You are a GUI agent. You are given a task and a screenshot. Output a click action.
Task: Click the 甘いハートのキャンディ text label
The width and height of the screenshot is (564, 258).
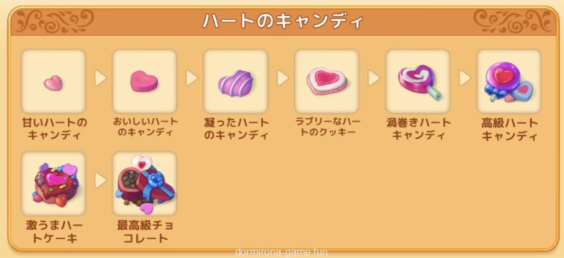(x=54, y=130)
